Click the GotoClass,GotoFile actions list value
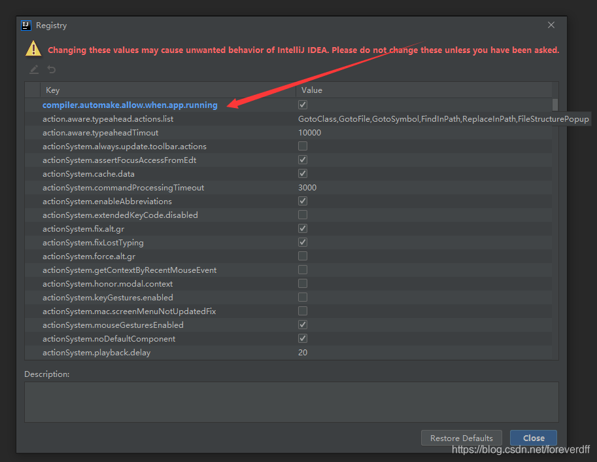The width and height of the screenshot is (597, 462). (443, 119)
